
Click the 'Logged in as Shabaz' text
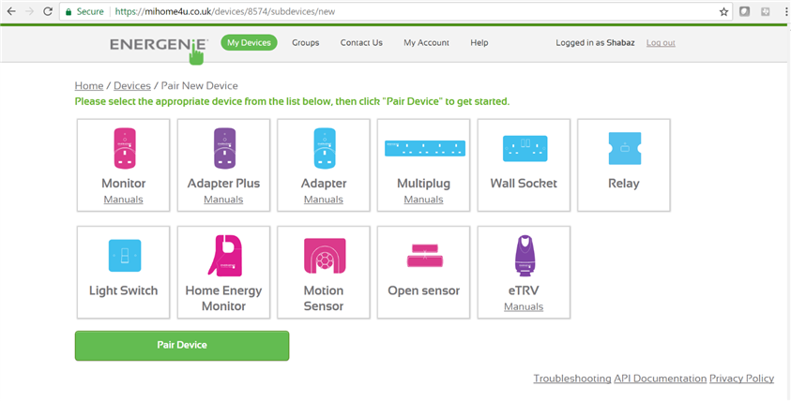[x=595, y=43]
